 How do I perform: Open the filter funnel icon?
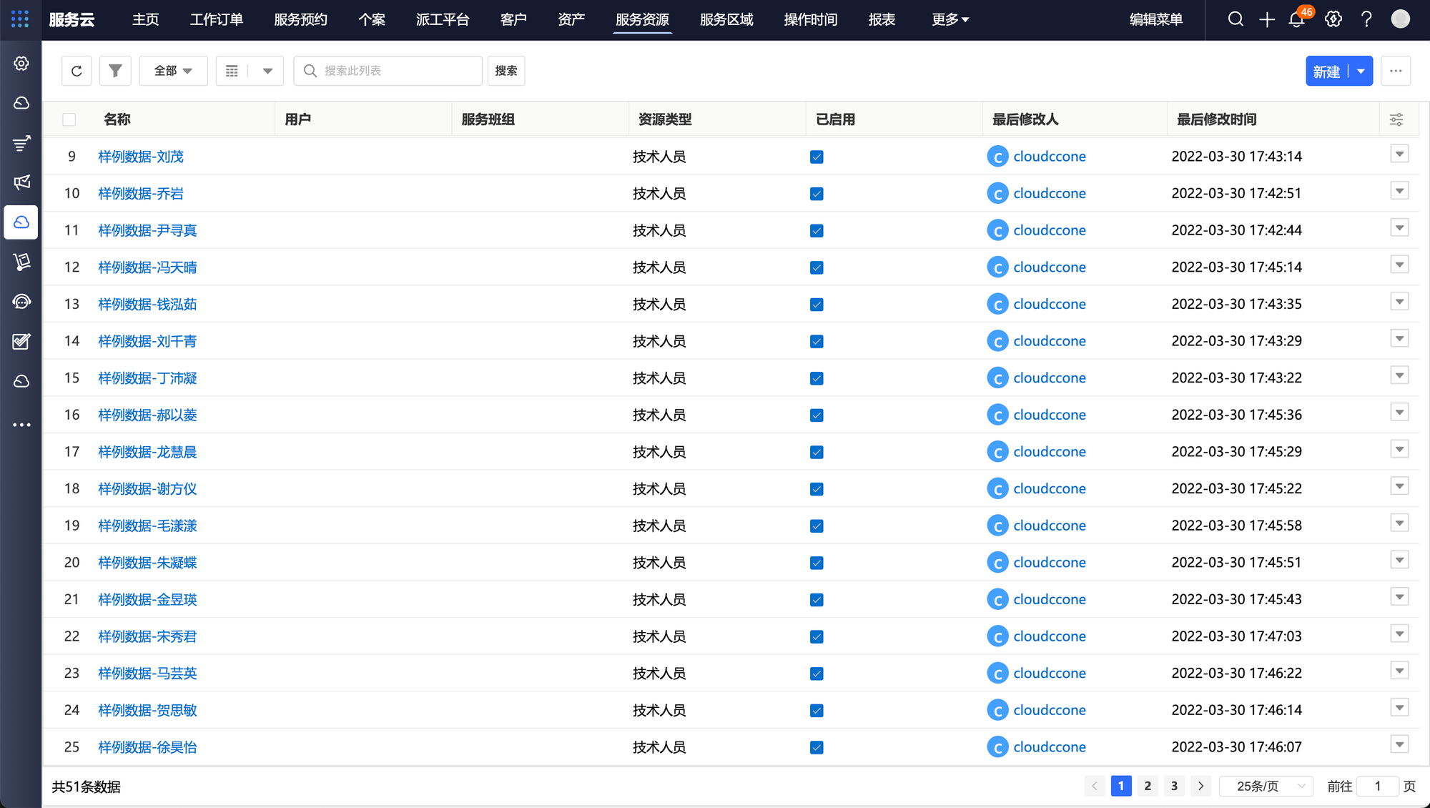[115, 71]
